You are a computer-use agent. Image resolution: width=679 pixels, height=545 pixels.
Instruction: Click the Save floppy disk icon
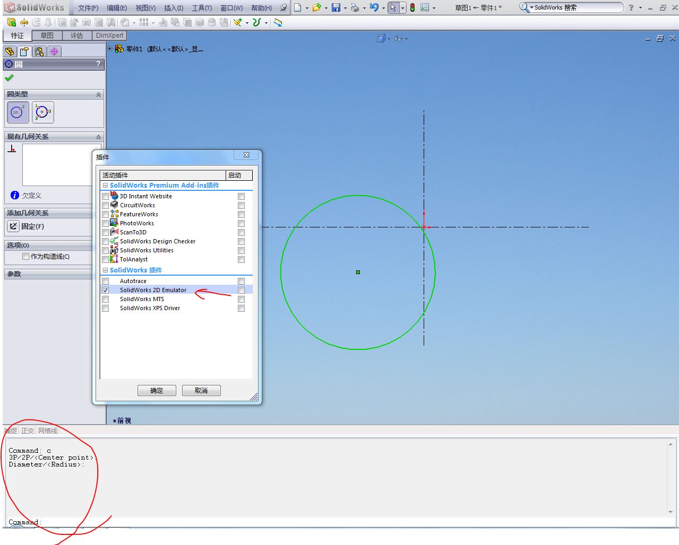[336, 7]
